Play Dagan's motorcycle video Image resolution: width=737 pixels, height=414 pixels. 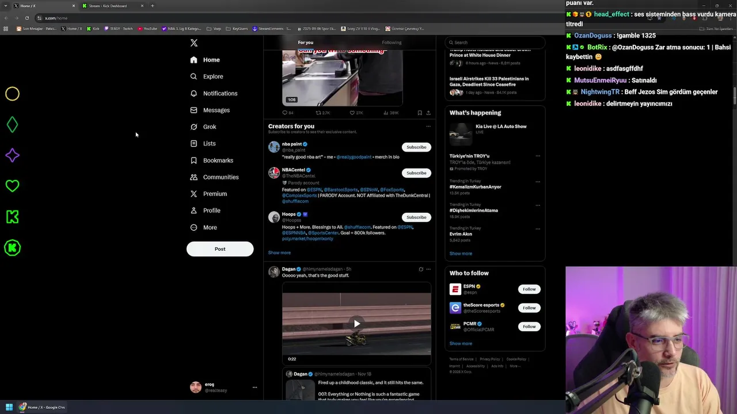click(x=356, y=324)
